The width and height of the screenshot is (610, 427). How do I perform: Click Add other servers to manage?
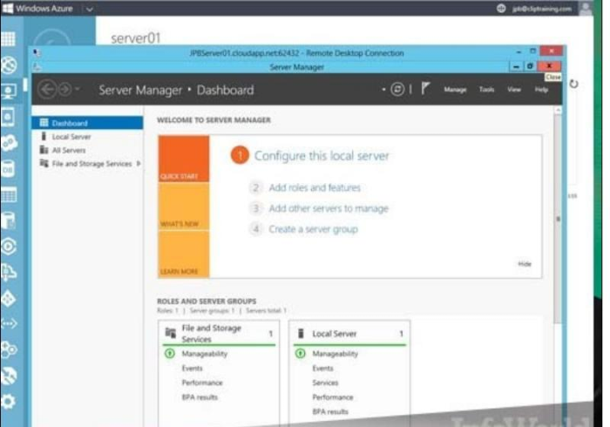(x=329, y=208)
